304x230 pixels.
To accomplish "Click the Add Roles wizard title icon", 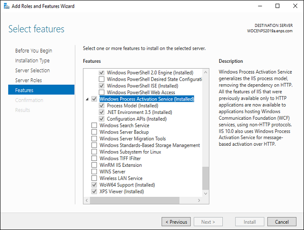I will [x=6, y=6].
